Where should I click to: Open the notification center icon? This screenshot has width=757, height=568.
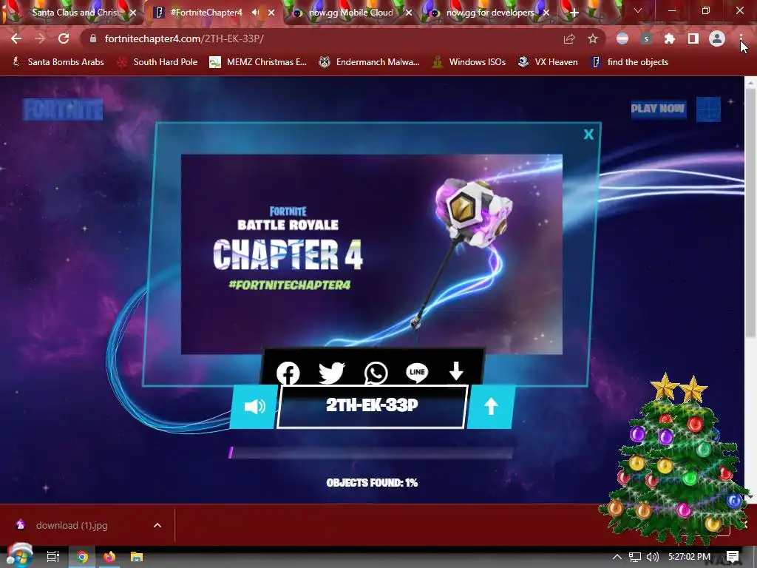pos(733,557)
